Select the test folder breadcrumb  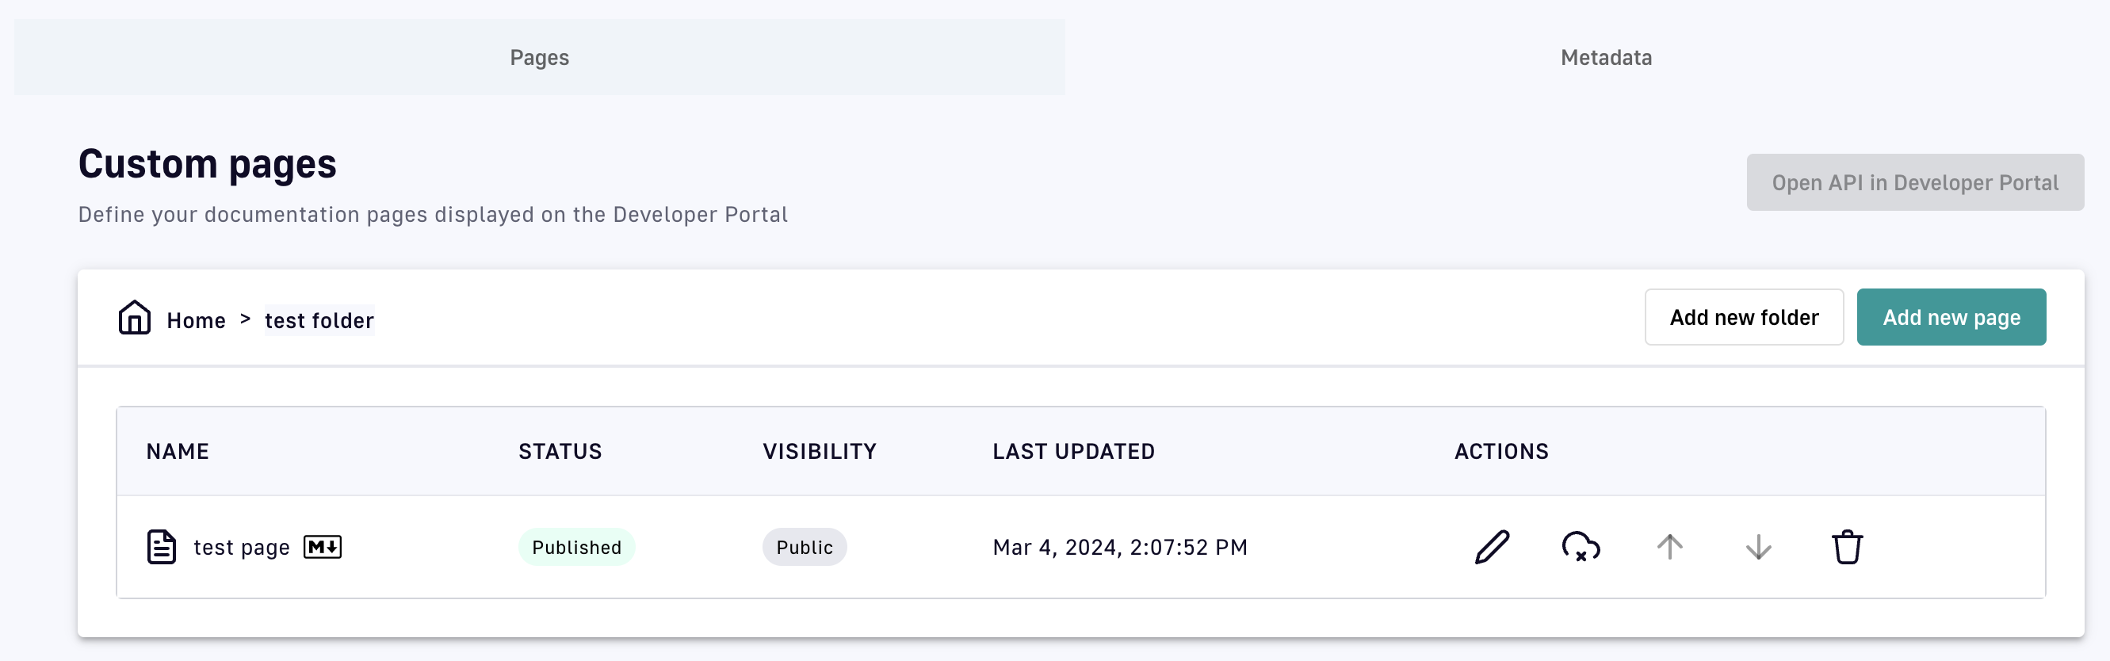tap(319, 320)
